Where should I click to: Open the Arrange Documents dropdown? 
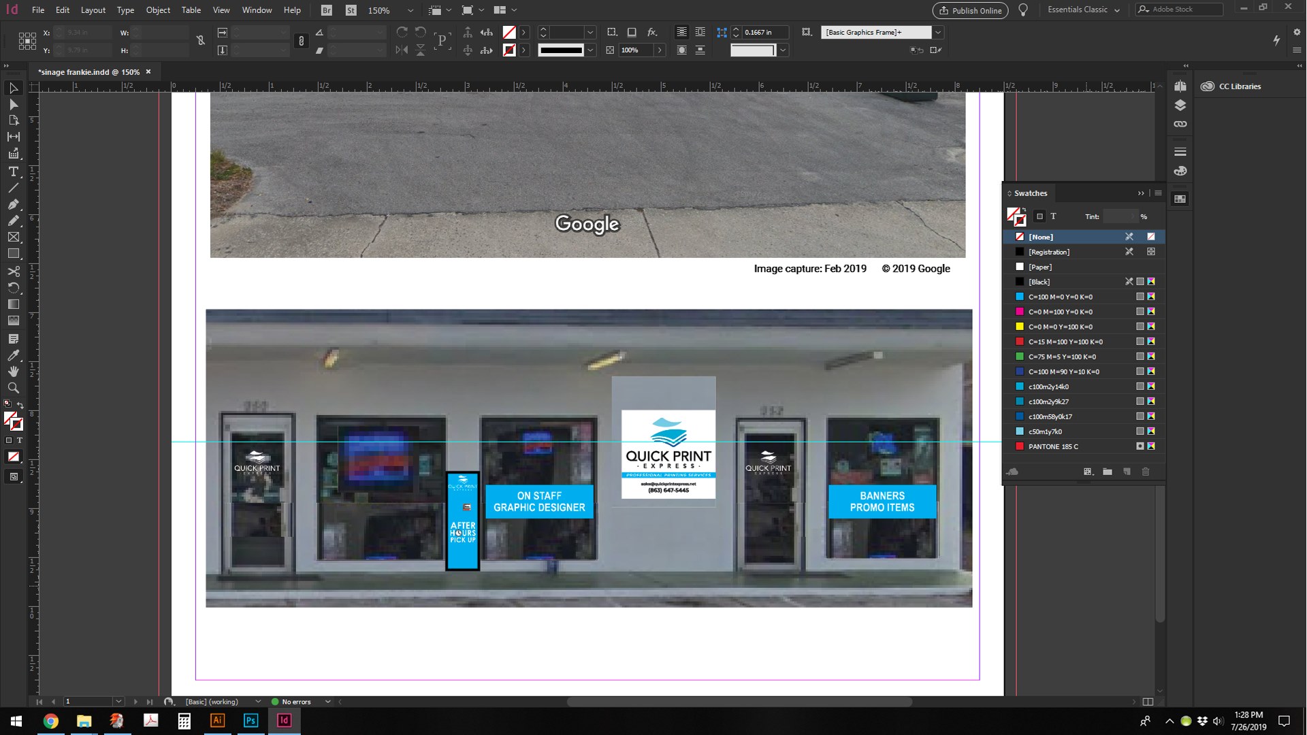pos(504,10)
